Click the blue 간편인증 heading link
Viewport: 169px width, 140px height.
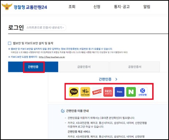105,79
